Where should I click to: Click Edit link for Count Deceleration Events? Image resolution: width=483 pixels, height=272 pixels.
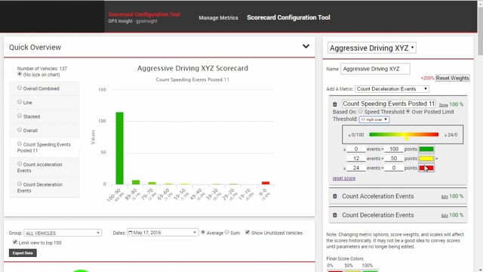click(445, 215)
